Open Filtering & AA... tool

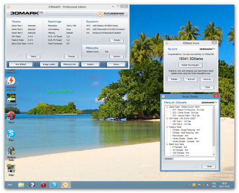(70, 64)
